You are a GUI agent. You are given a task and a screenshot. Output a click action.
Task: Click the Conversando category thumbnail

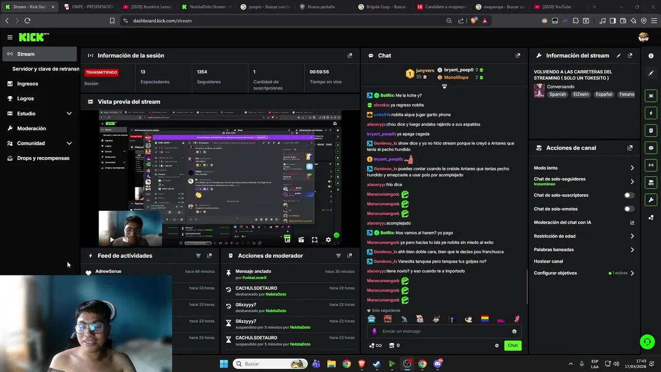539,90
